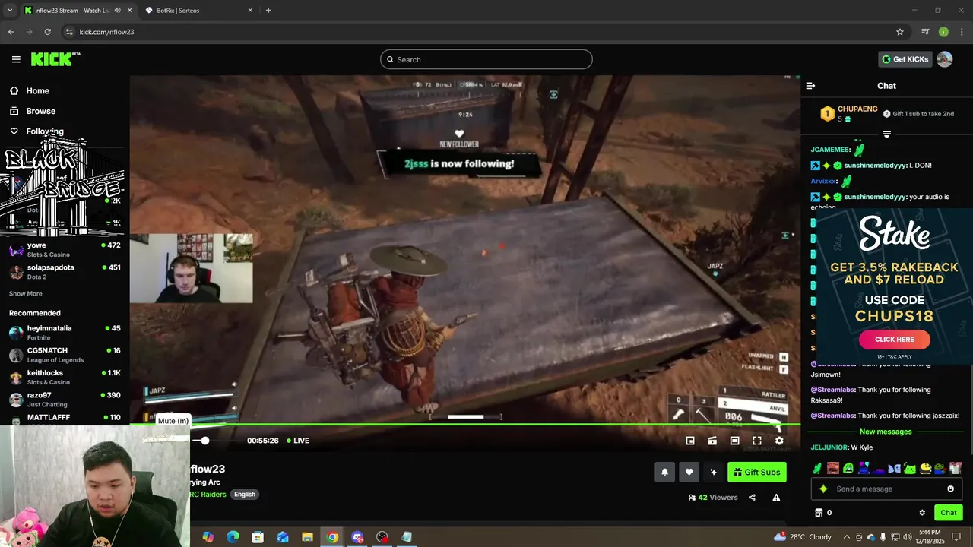Toggle follow with the heart button
This screenshot has width=973, height=547.
coord(689,473)
